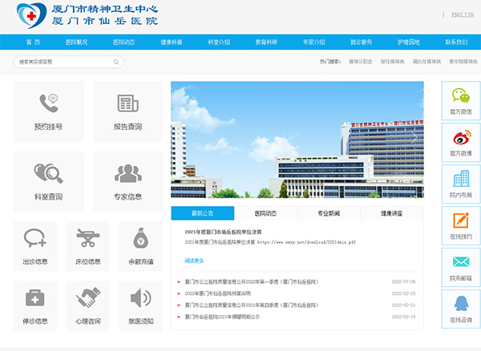Open 床位信息 bed information icon
Image resolution: width=481 pixels, height=351 pixels.
point(88,238)
